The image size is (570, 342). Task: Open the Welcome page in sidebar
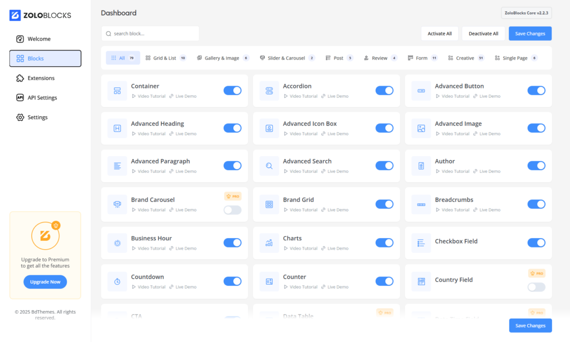pos(45,39)
